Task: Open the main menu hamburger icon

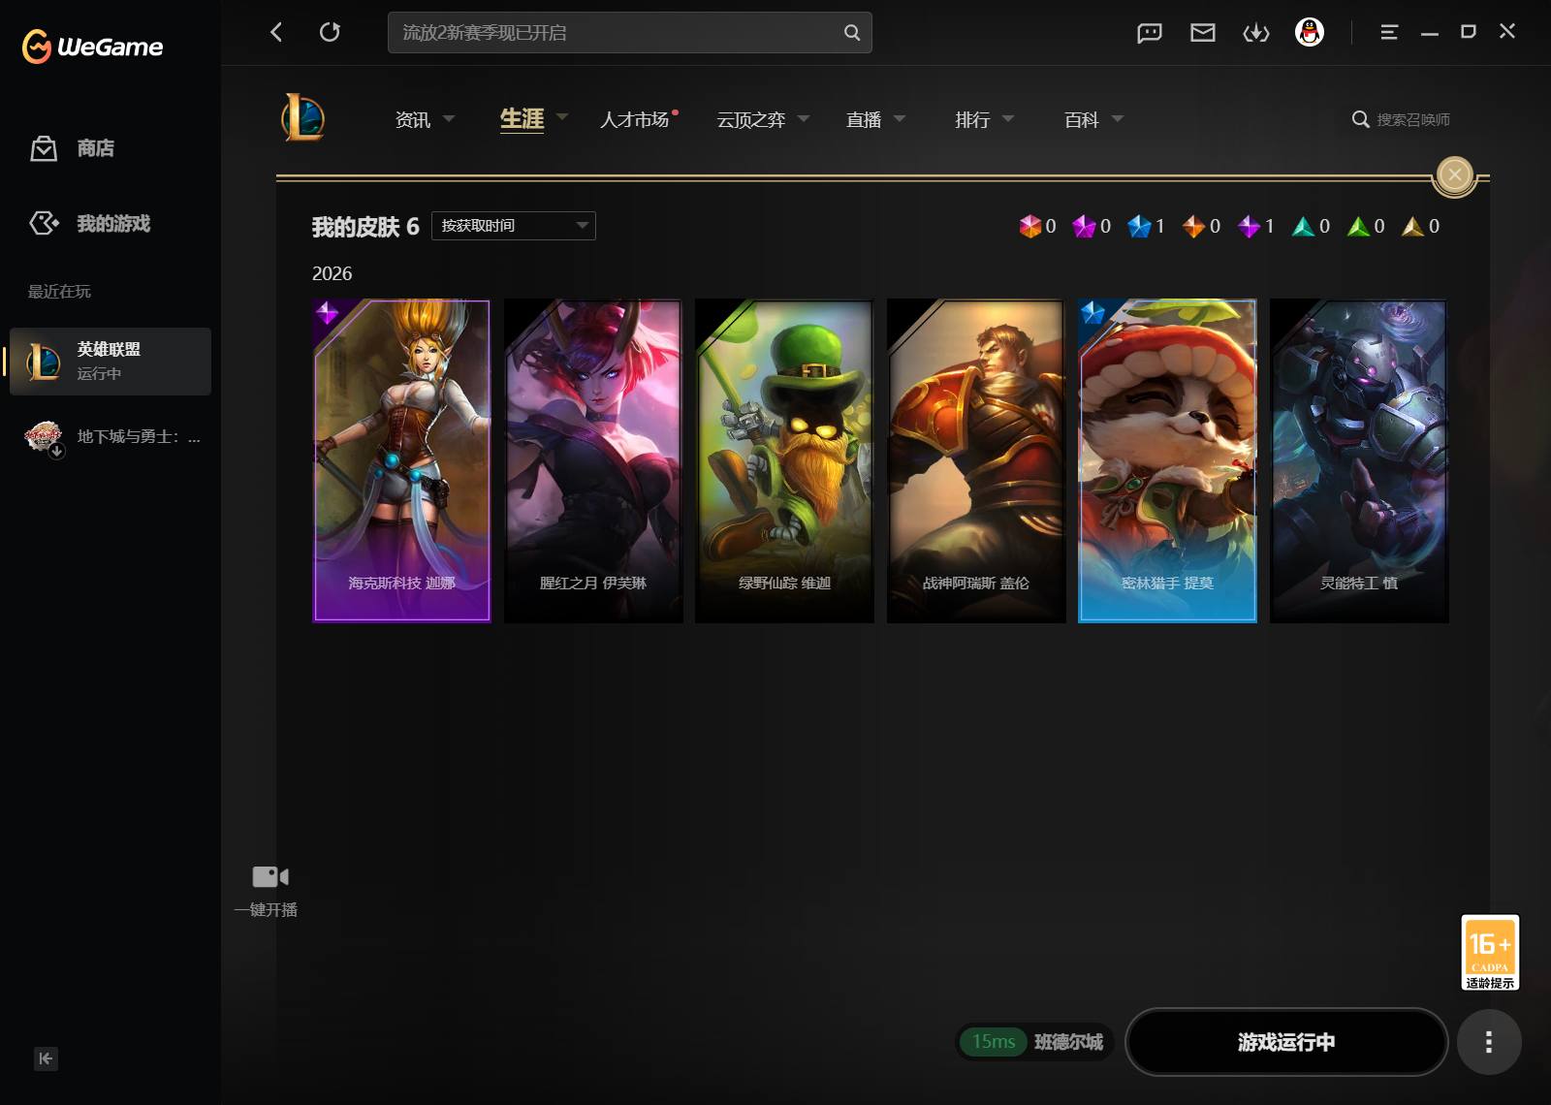Action: (x=1389, y=32)
